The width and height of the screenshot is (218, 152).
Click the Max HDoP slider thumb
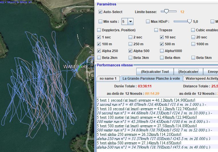pyautogui.click(x=189, y=21)
